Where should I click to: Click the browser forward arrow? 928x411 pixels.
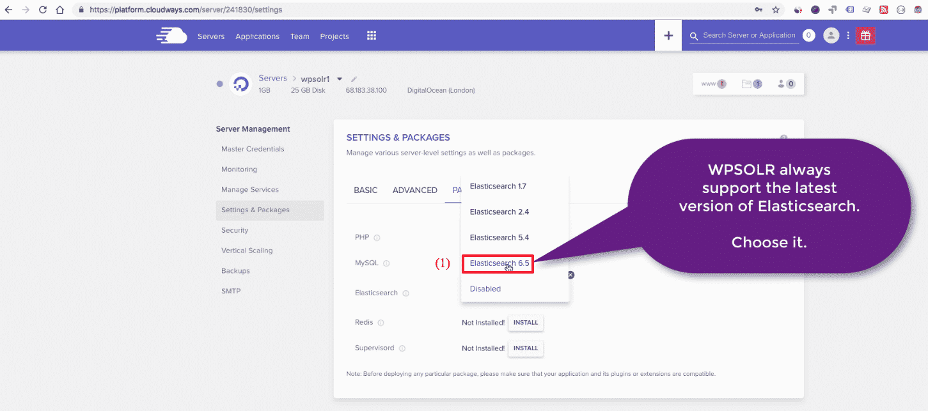(26, 10)
